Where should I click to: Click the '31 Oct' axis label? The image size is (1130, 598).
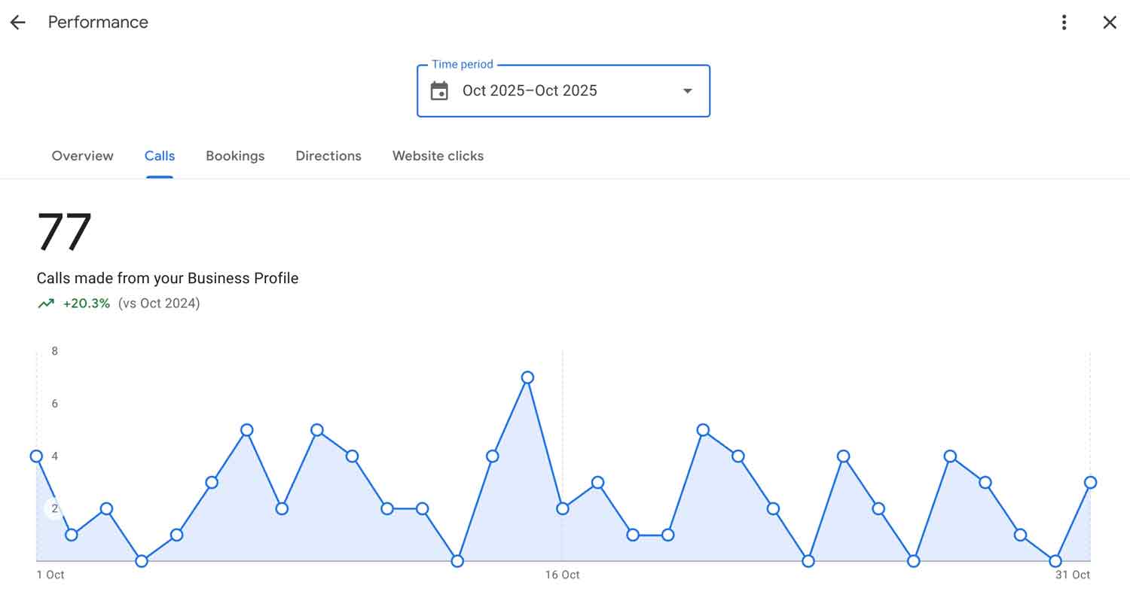tap(1073, 575)
